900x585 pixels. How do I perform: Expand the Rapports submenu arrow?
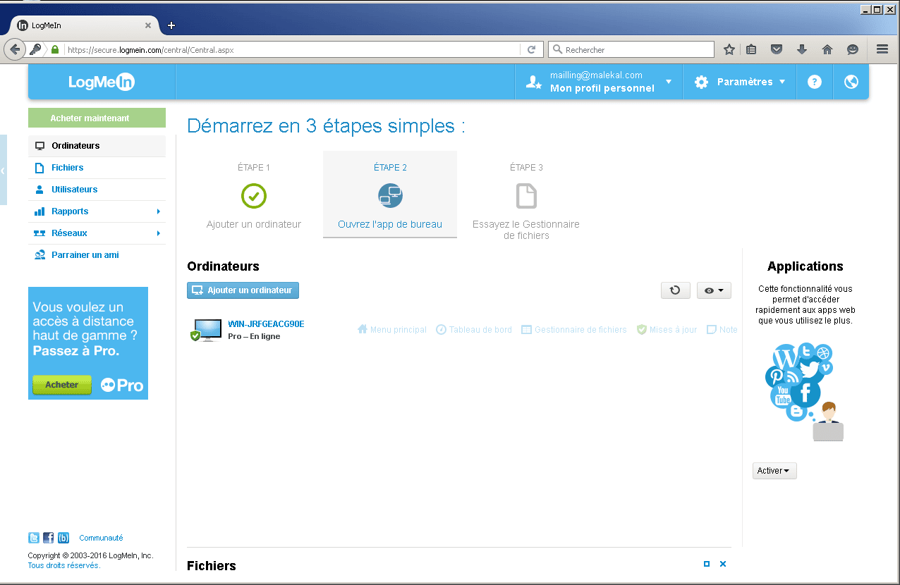(158, 211)
